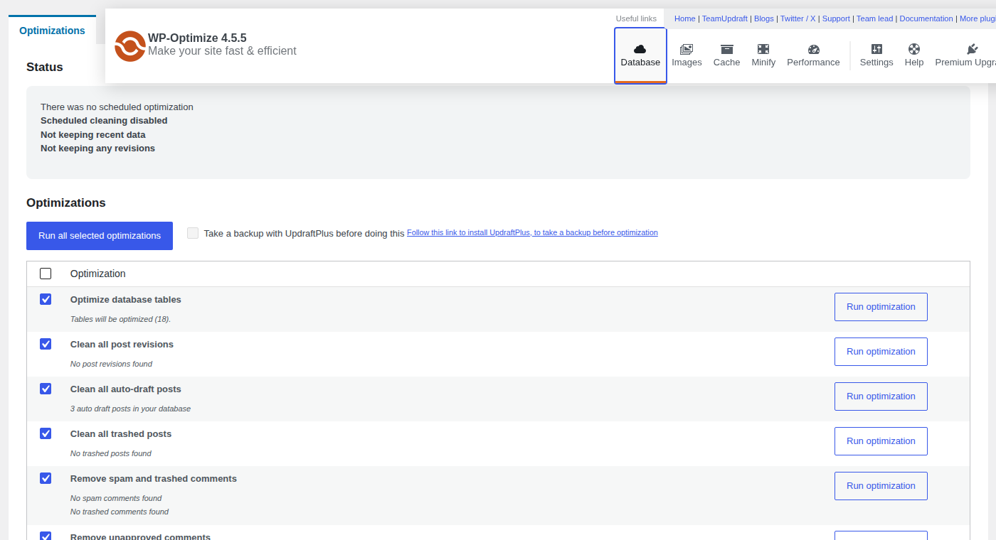This screenshot has height=540, width=996.
Task: Open the Cache section
Action: tap(726, 55)
